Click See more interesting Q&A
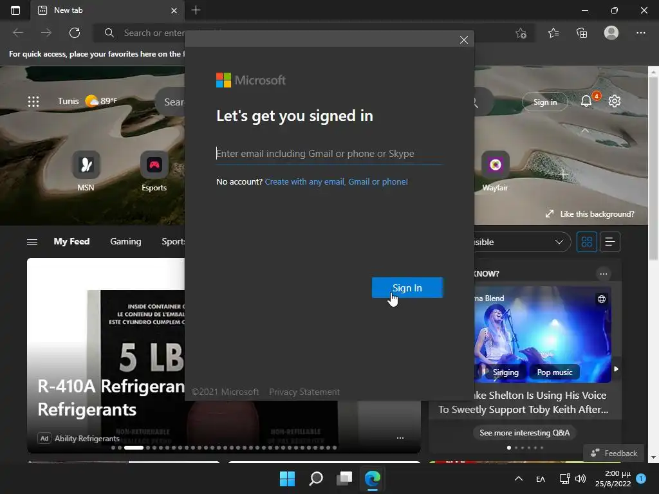This screenshot has width=659, height=494. 524,433
